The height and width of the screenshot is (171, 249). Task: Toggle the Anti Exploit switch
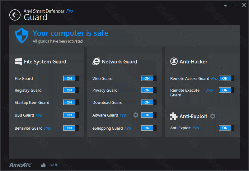click(x=227, y=128)
